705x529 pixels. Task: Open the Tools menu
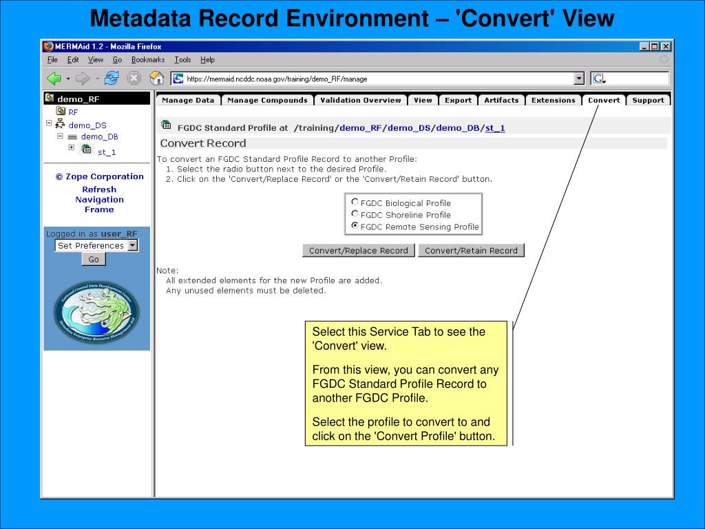point(182,60)
